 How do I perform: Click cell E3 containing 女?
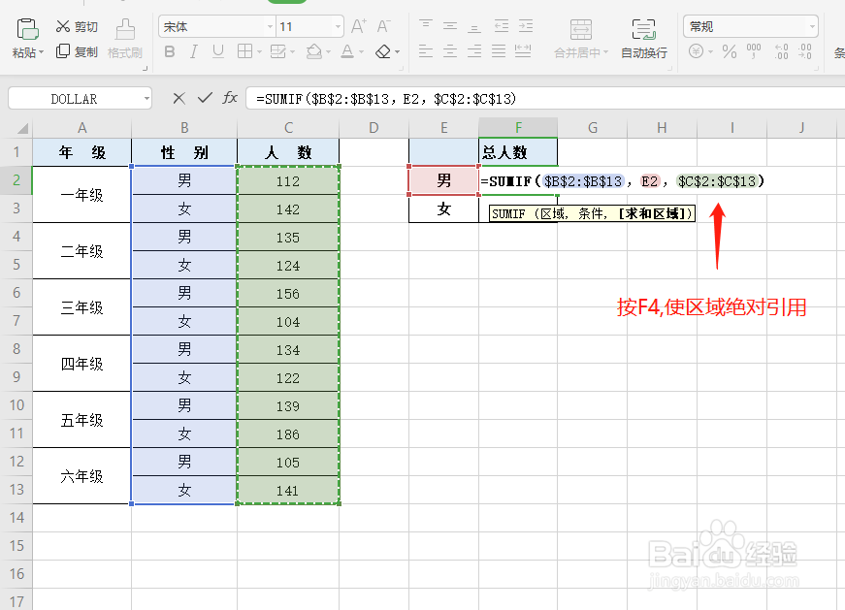pyautogui.click(x=443, y=209)
